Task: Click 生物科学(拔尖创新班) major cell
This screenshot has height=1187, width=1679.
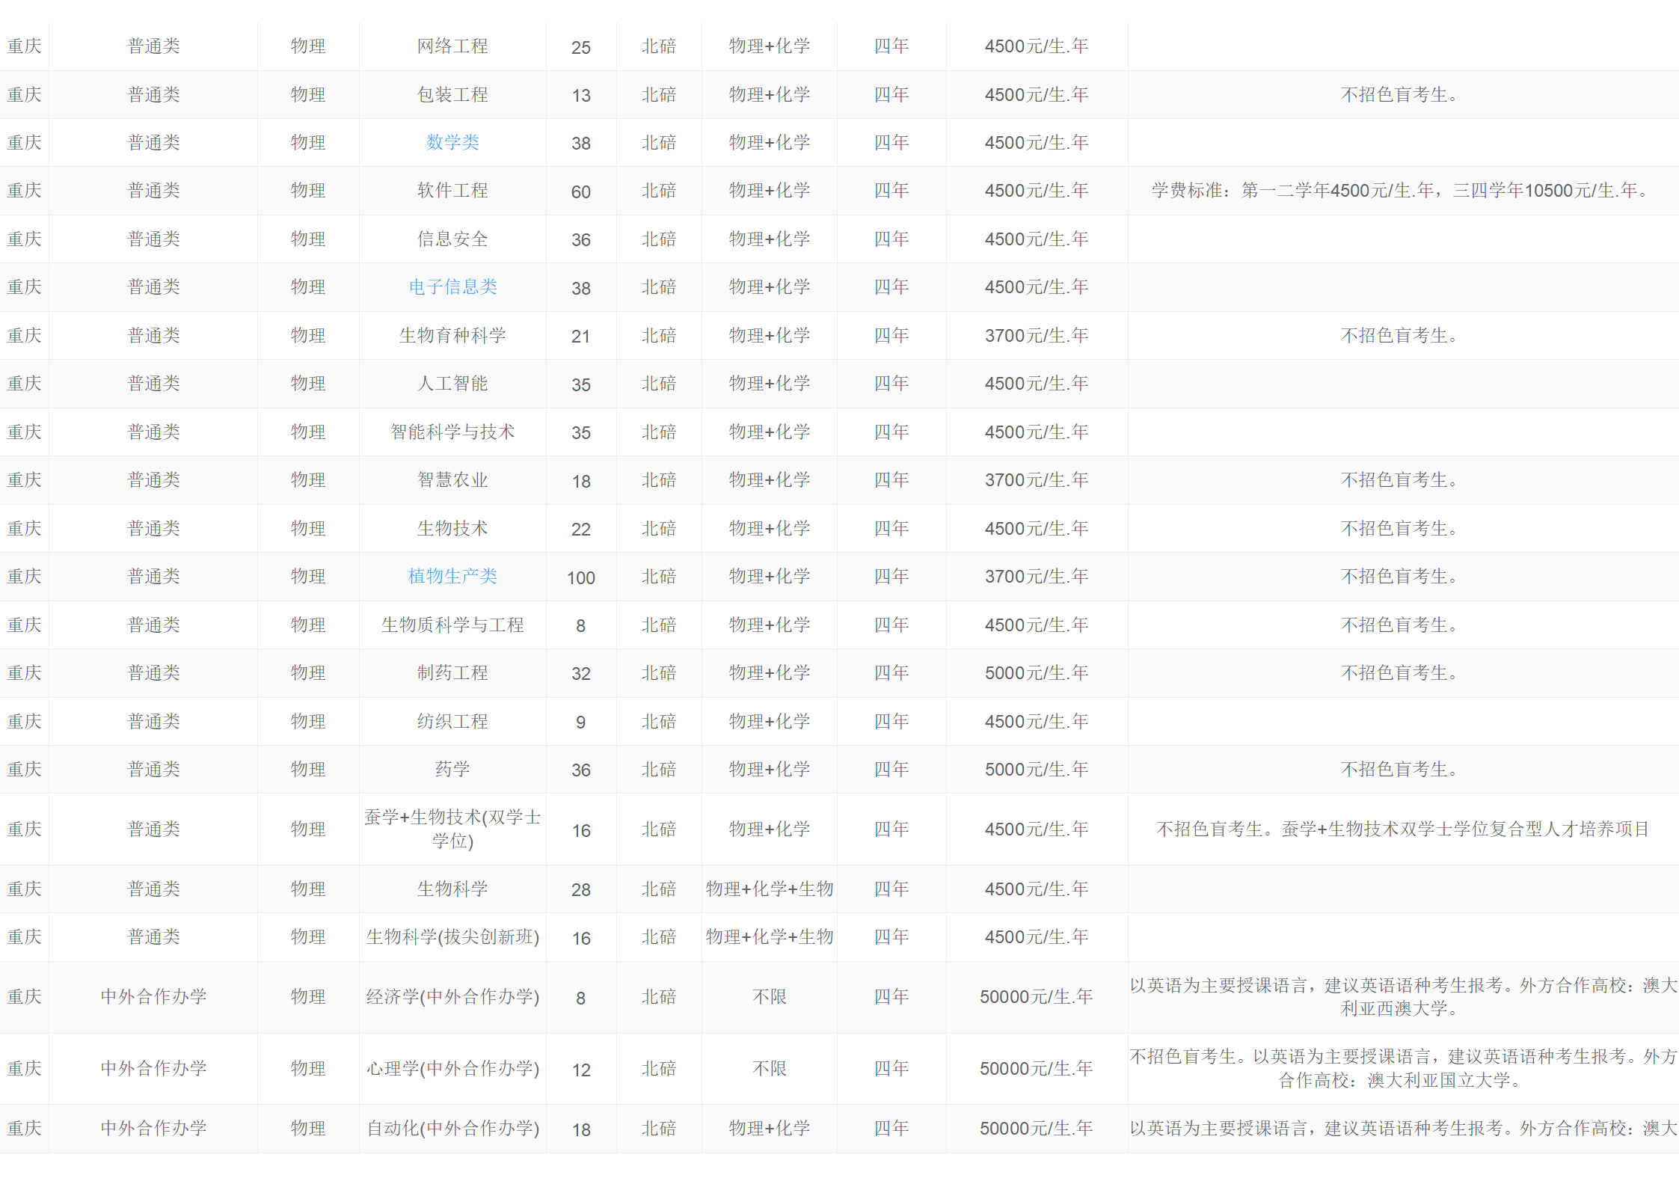Action: point(452,937)
